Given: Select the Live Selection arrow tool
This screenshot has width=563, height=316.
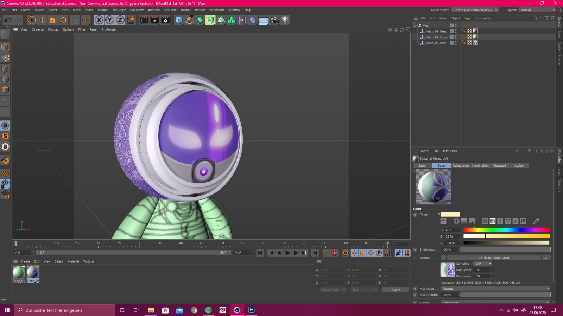Looking at the screenshot, I should 32,20.
